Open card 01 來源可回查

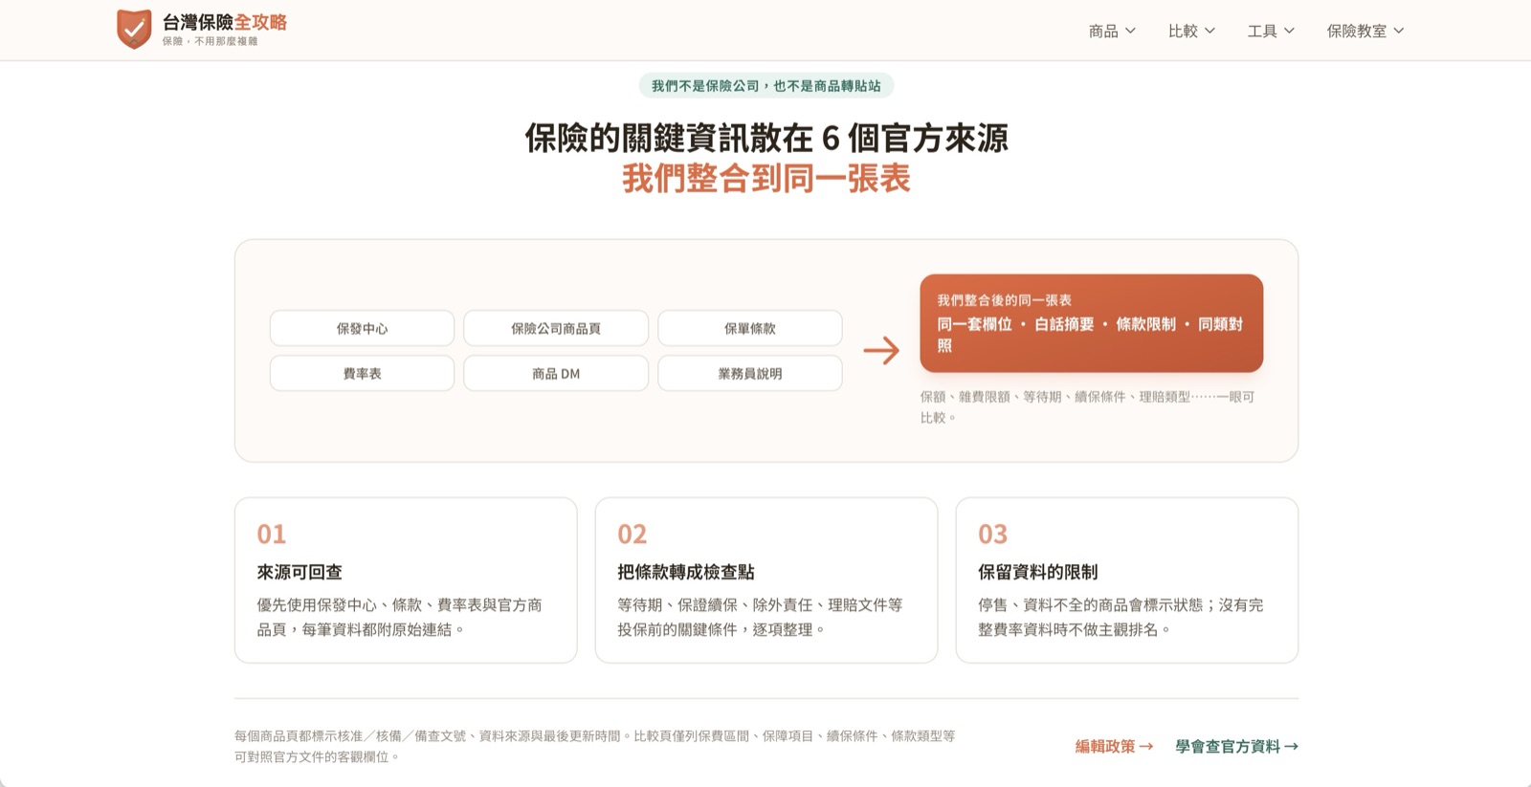click(x=406, y=579)
